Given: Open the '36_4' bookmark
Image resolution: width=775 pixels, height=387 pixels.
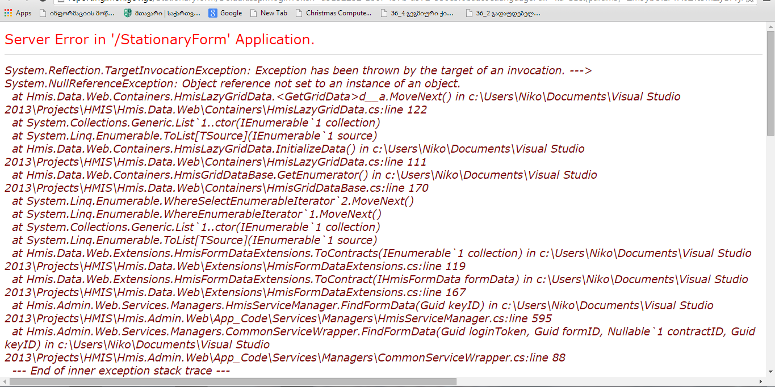Looking at the screenshot, I should pyautogui.click(x=419, y=13).
